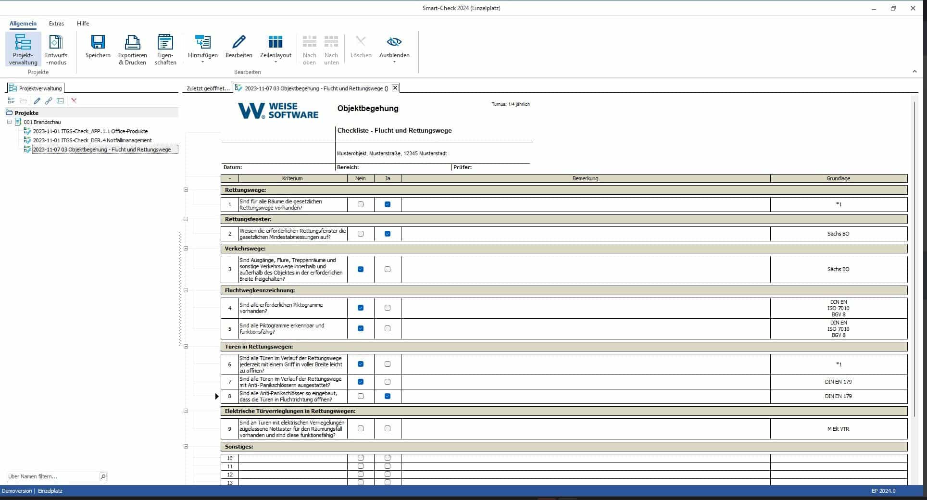The image size is (927, 500).
Task: Check the Ja box for question 9
Action: pyautogui.click(x=388, y=428)
